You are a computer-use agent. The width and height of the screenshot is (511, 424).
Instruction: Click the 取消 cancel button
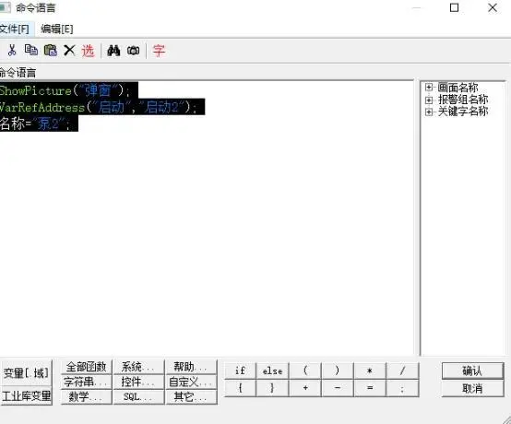coord(472,388)
